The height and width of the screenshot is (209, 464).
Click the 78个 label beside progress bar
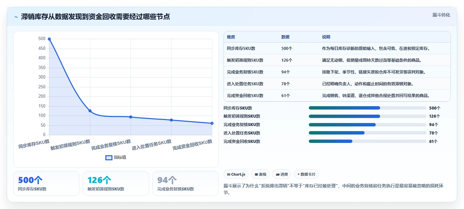pyautogui.click(x=434, y=133)
